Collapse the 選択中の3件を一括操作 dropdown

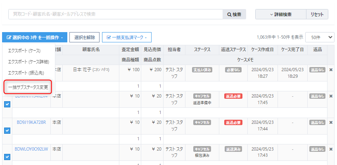pos(35,37)
